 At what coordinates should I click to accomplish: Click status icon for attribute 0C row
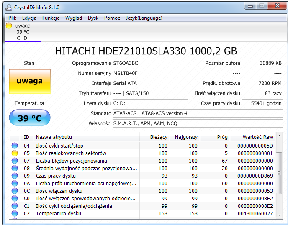point(15,191)
